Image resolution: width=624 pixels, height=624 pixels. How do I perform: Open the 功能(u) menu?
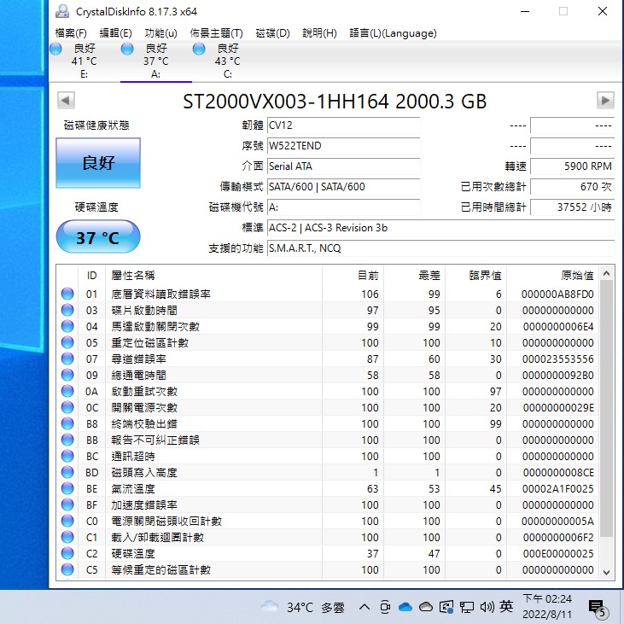[x=160, y=33]
